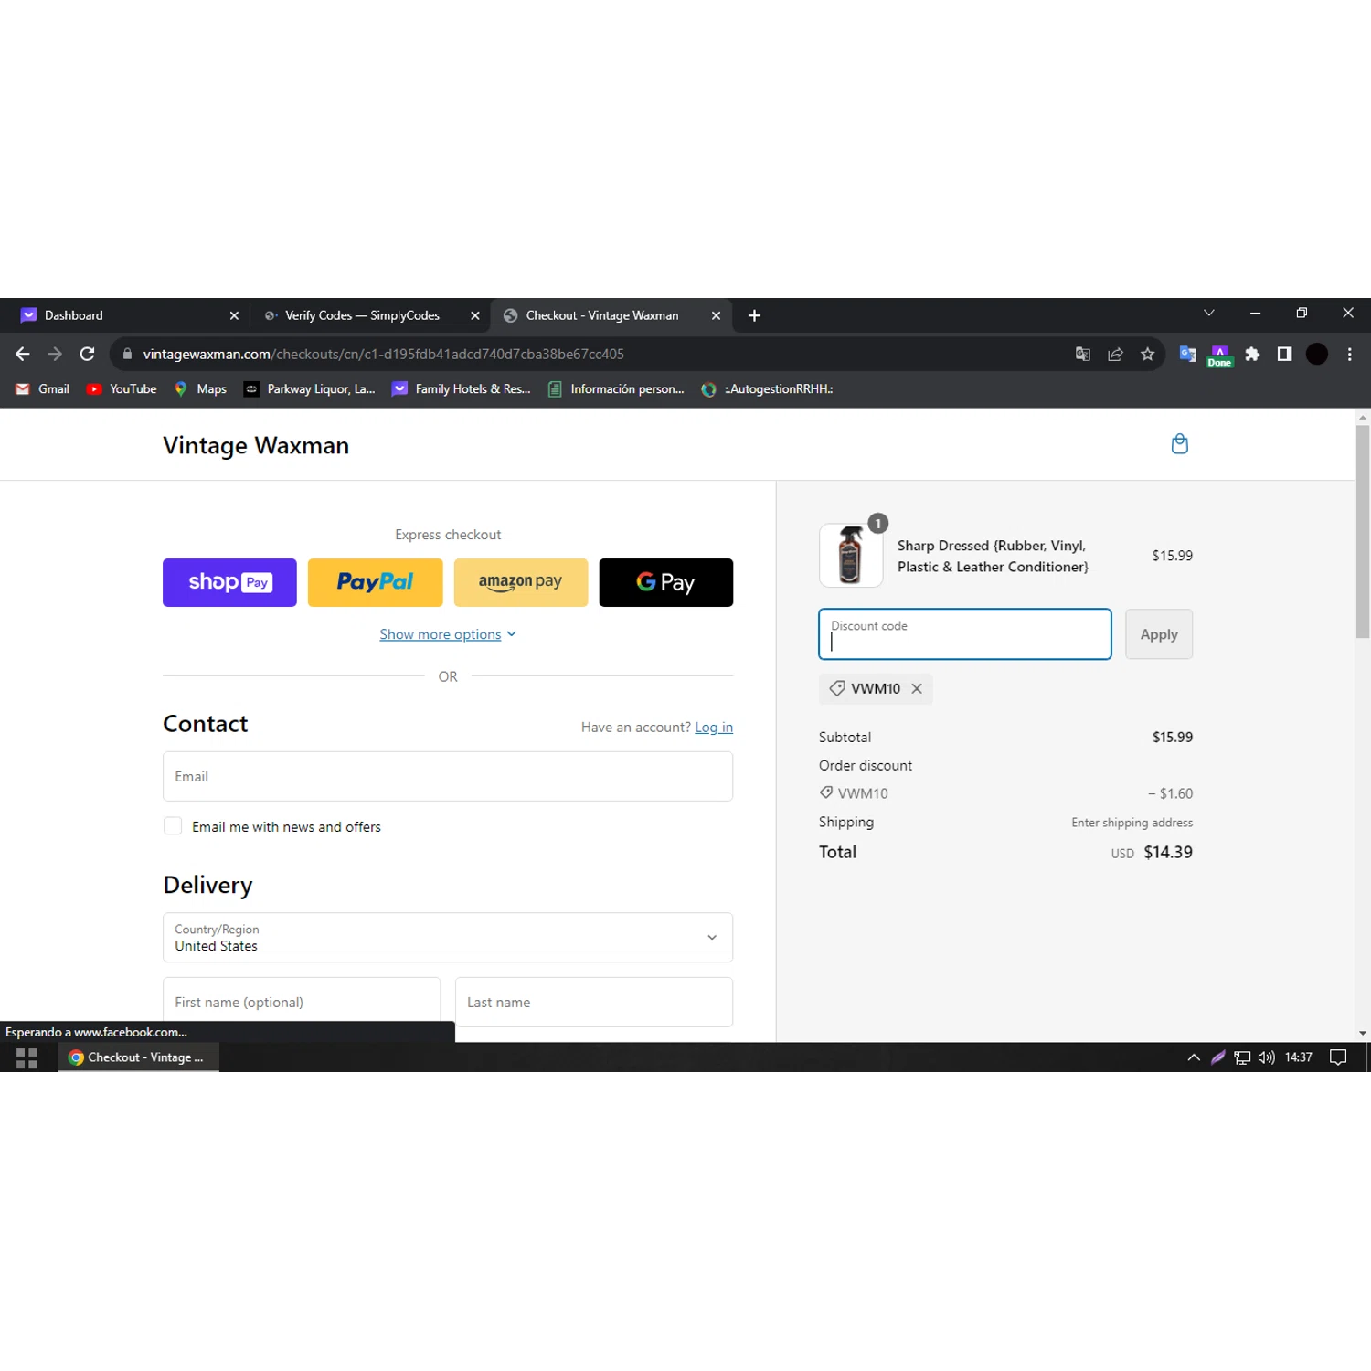This screenshot has height=1371, width=1371.
Task: Click the feather pen tray icon
Action: (1217, 1057)
